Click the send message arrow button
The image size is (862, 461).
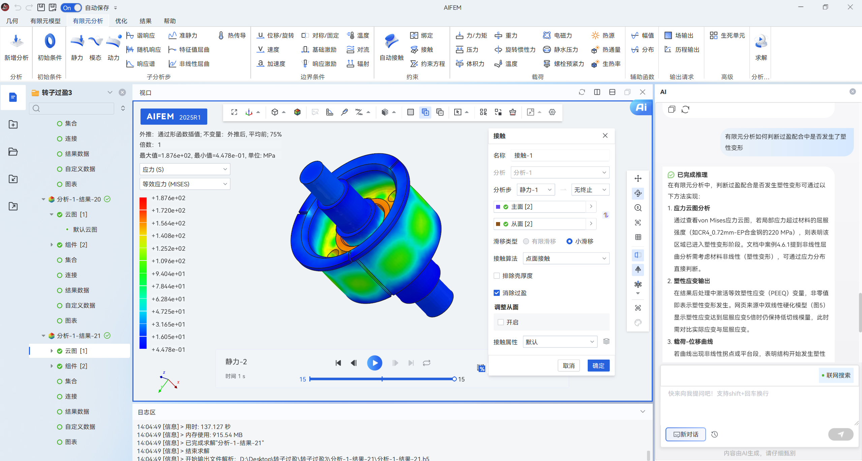pos(841,434)
